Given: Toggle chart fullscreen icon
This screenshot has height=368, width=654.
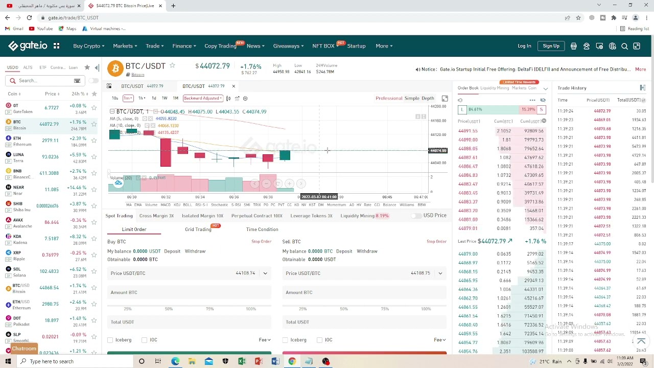Looking at the screenshot, I should pyautogui.click(x=445, y=98).
